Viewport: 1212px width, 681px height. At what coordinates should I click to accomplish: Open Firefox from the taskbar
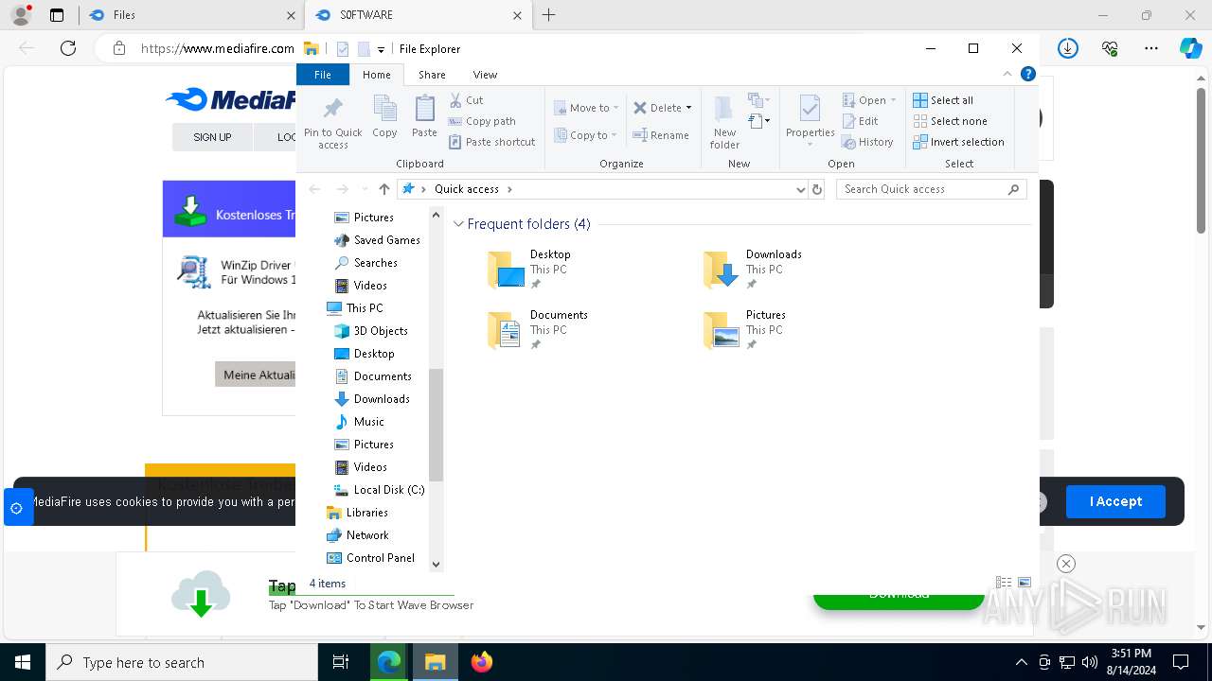tap(481, 662)
